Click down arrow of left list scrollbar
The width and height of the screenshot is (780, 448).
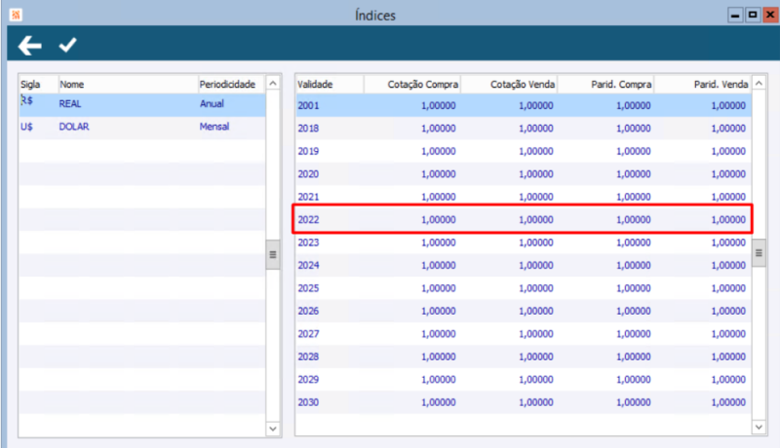click(x=273, y=429)
